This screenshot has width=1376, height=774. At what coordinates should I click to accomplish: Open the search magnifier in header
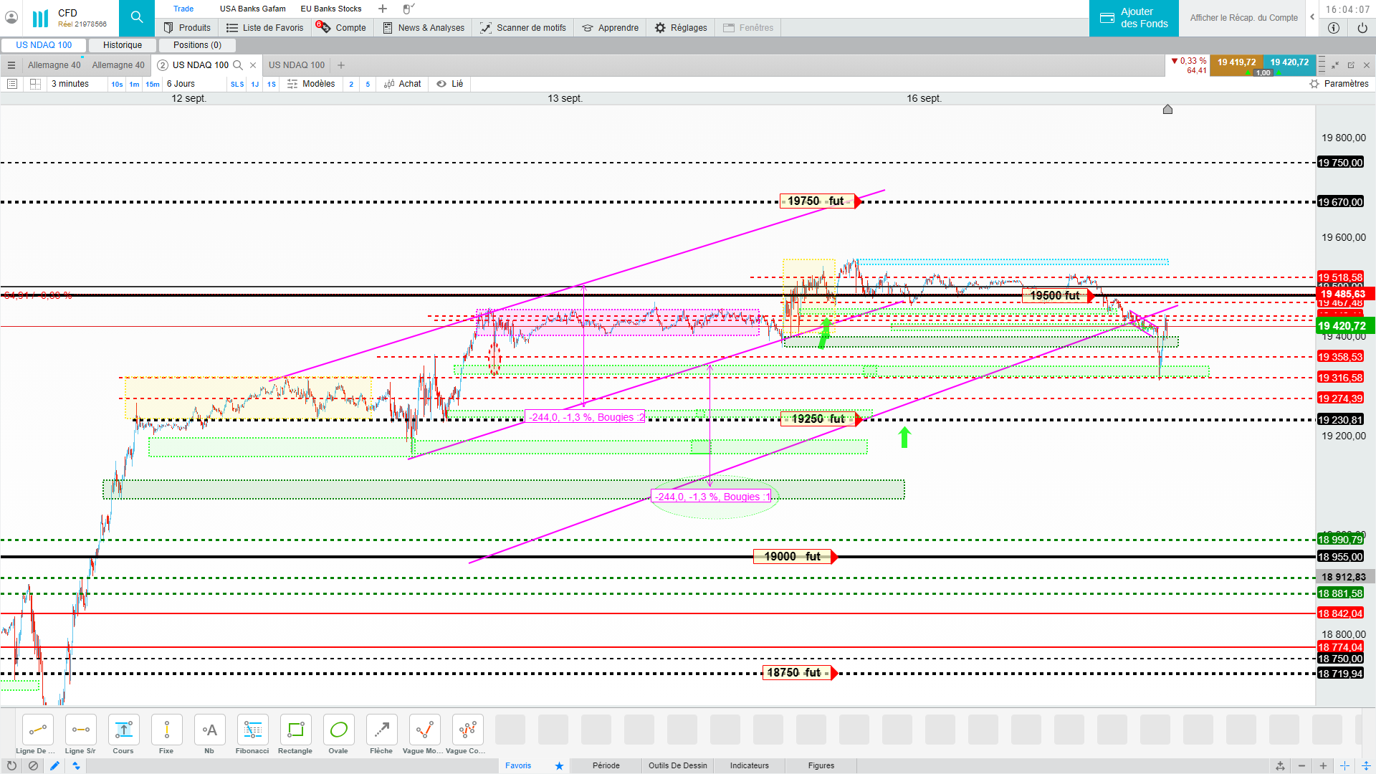[x=136, y=17]
